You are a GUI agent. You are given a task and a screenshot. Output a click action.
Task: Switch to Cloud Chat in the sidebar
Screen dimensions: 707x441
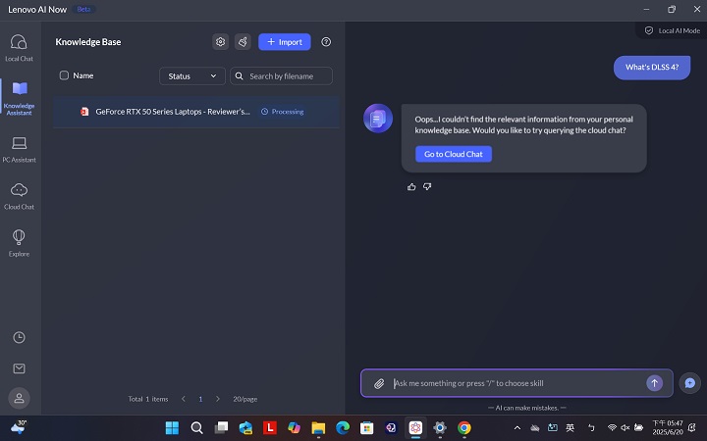coord(19,196)
